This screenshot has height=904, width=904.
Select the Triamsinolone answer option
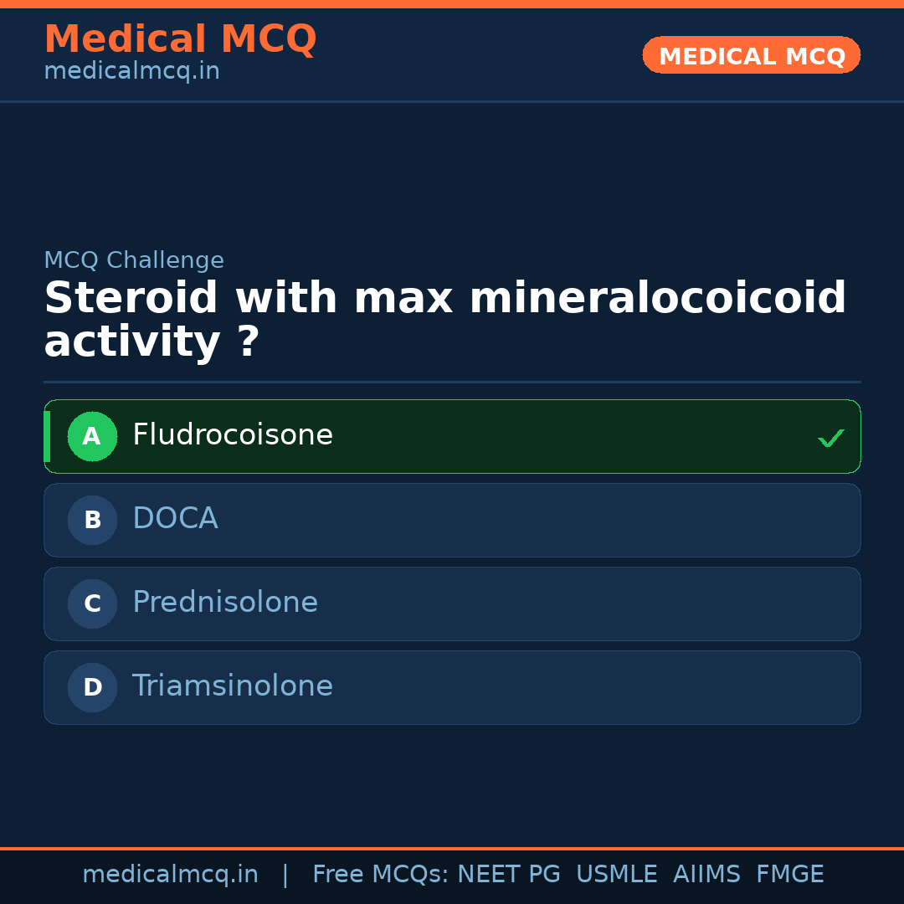tap(452, 687)
